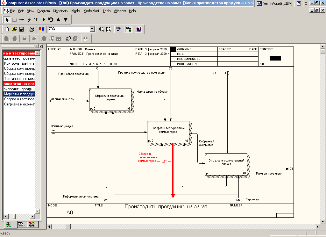Click the Zoom magnifier icon
This screenshot has width=326, height=237.
pyautogui.click(x=102, y=29)
